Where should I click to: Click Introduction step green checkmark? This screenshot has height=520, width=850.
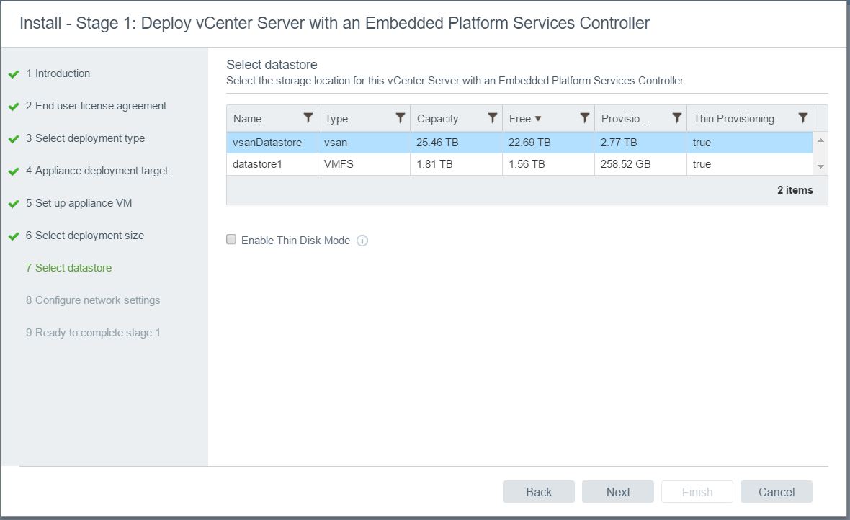pos(14,74)
